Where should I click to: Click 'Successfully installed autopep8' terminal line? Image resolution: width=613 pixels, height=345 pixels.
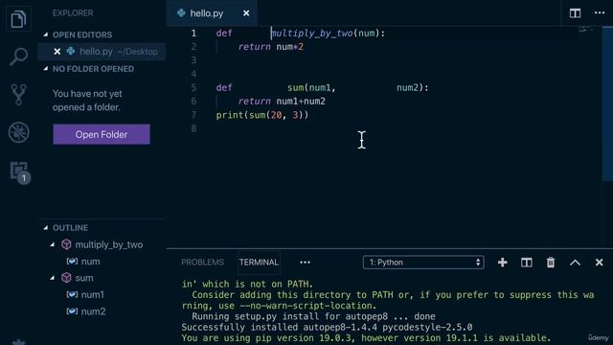tap(327, 327)
